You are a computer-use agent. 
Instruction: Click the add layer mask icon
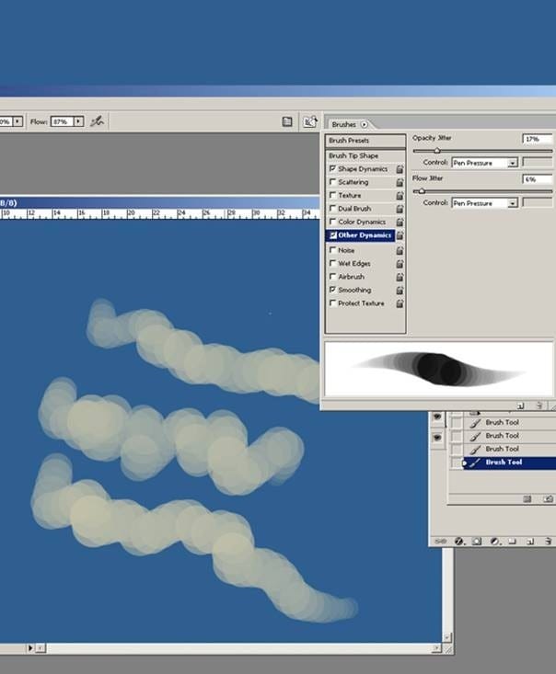[x=477, y=542]
